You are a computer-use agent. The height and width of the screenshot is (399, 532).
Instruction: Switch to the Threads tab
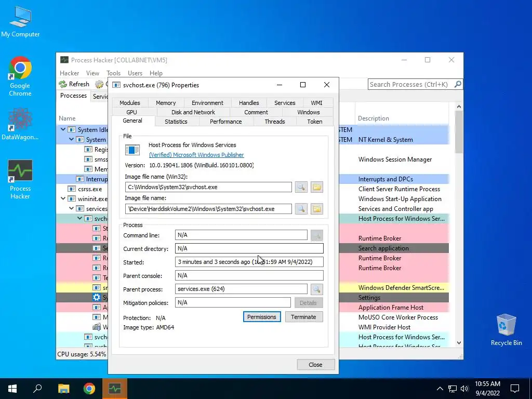(x=275, y=122)
